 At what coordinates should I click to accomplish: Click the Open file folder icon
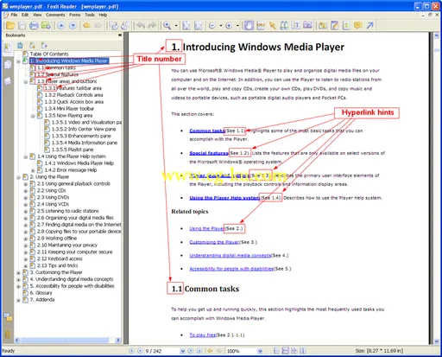click(10, 26)
